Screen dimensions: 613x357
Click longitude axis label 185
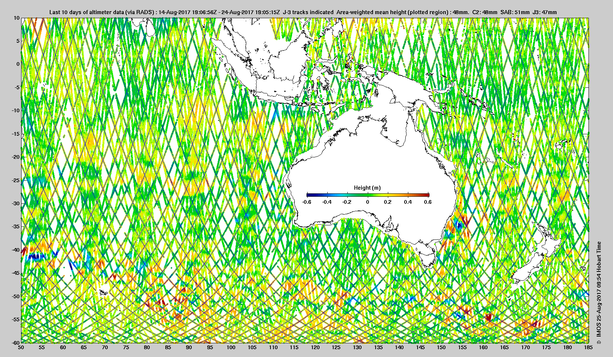click(x=588, y=347)
